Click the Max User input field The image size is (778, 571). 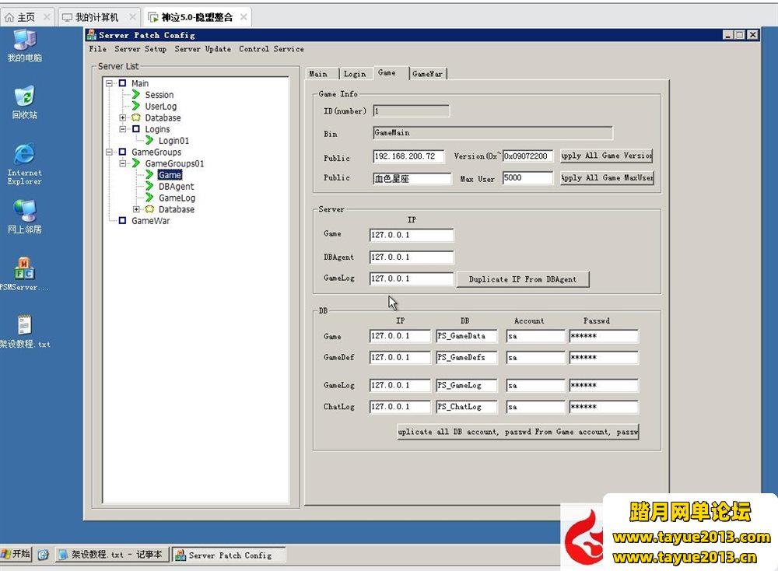528,178
